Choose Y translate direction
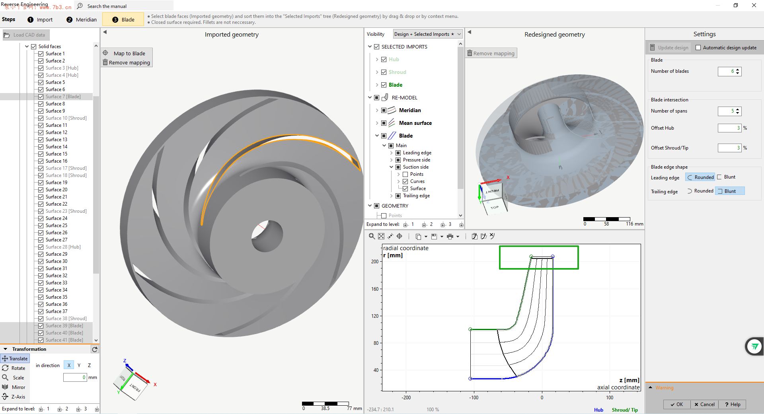764x414 pixels. [79, 365]
